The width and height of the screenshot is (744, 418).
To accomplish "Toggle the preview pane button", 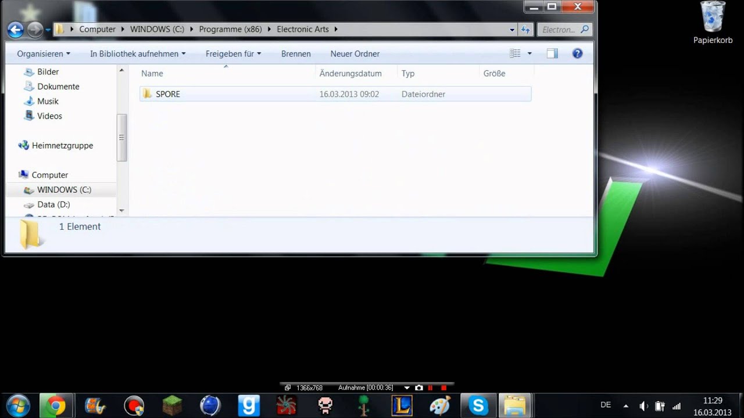I will [552, 53].
